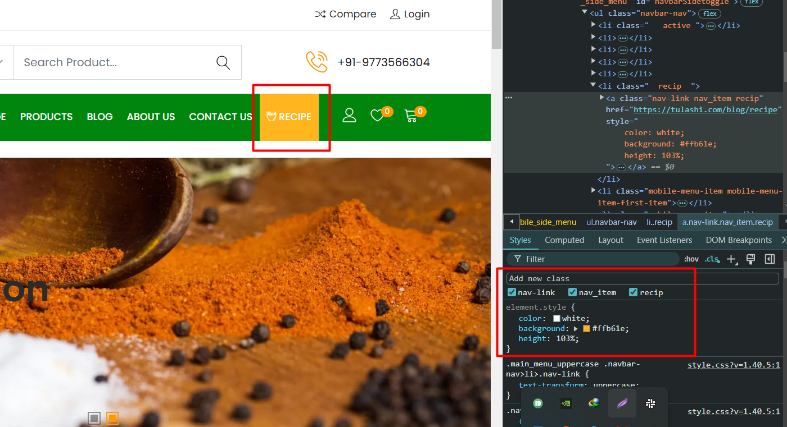This screenshot has width=787, height=427.
Task: Open the purple feather tray icon
Action: coord(622,403)
